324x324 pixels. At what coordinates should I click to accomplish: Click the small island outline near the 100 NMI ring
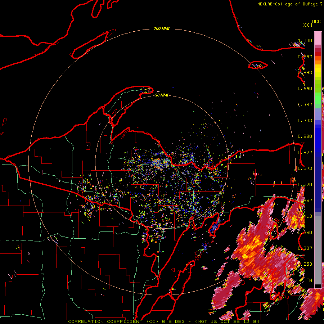(258, 65)
